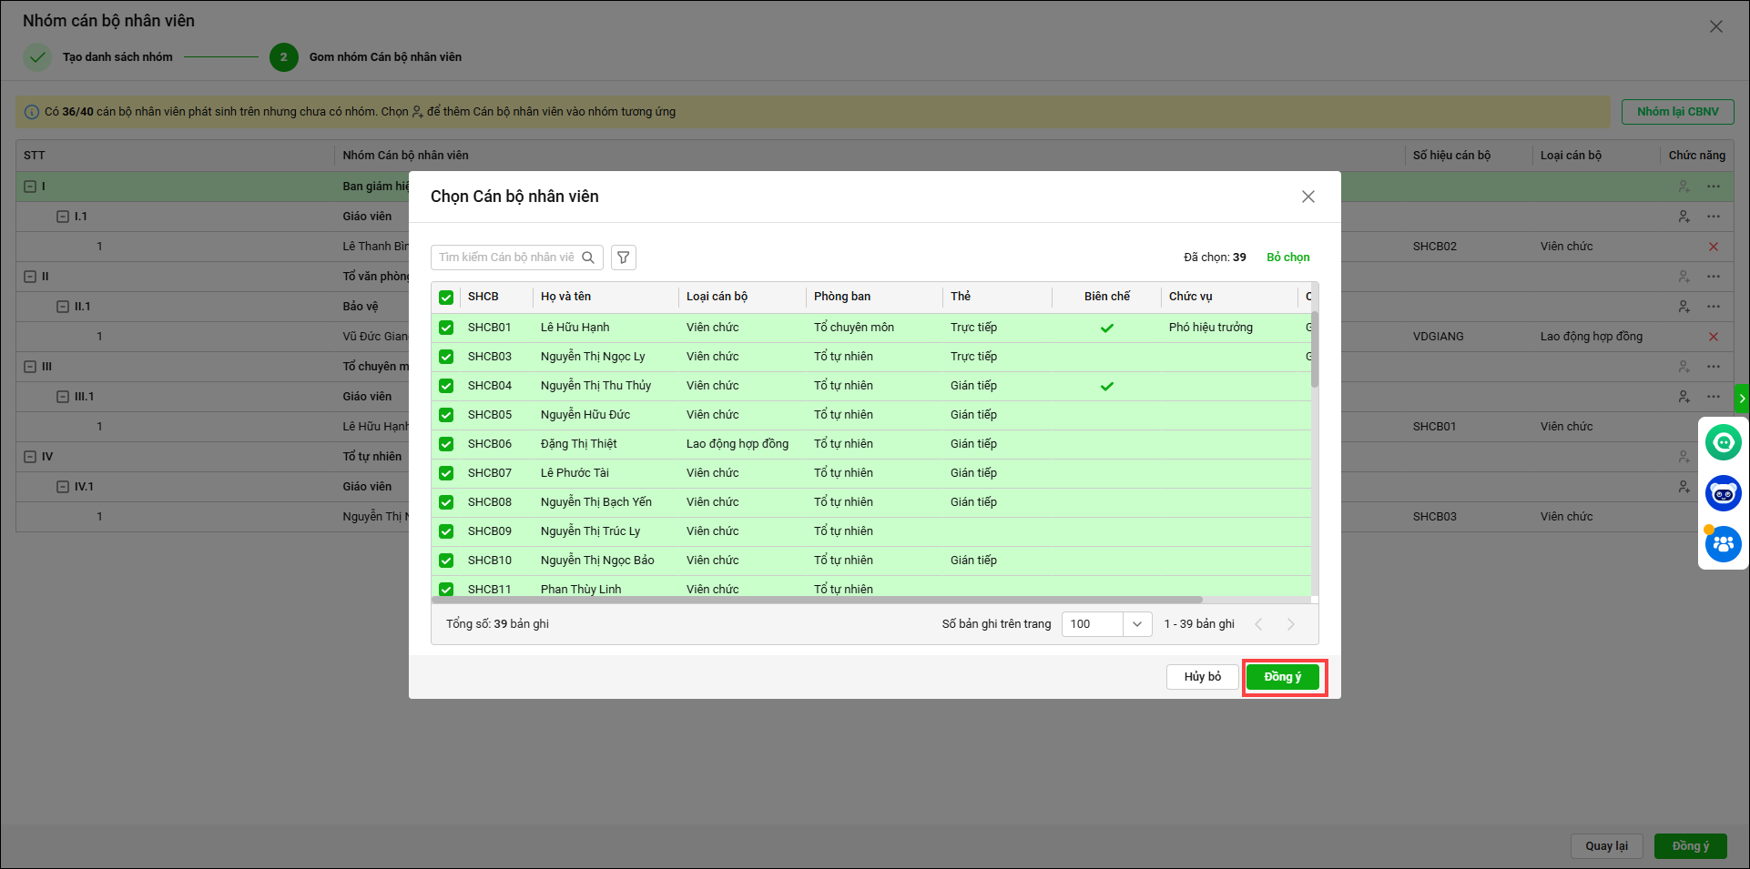This screenshot has height=869, width=1750.
Task: Collapse group II tree node
Action: pyautogui.click(x=30, y=277)
